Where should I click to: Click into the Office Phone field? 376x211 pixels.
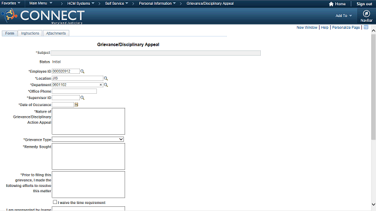click(x=75, y=91)
